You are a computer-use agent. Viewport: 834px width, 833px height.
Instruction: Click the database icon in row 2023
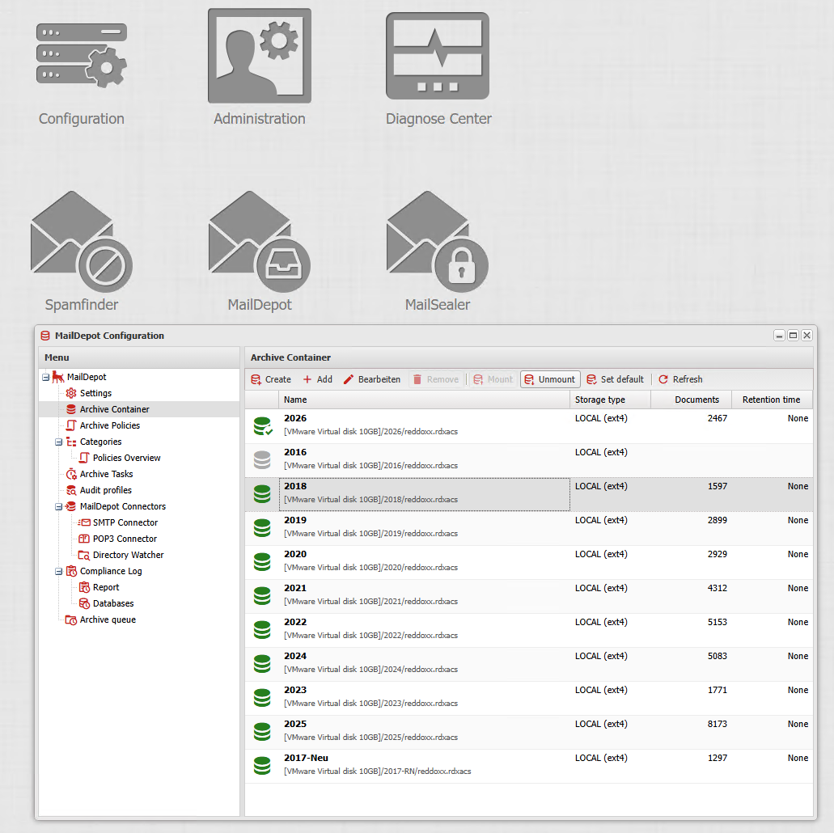(x=262, y=698)
